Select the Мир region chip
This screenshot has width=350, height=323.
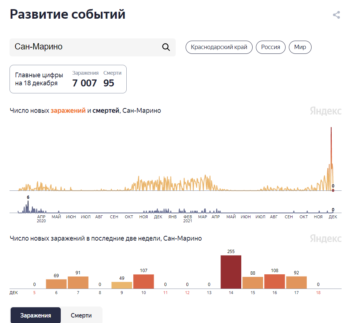(x=300, y=47)
